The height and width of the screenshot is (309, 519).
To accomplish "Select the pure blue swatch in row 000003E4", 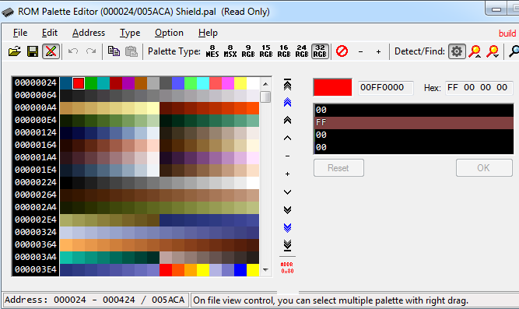I will 240,270.
